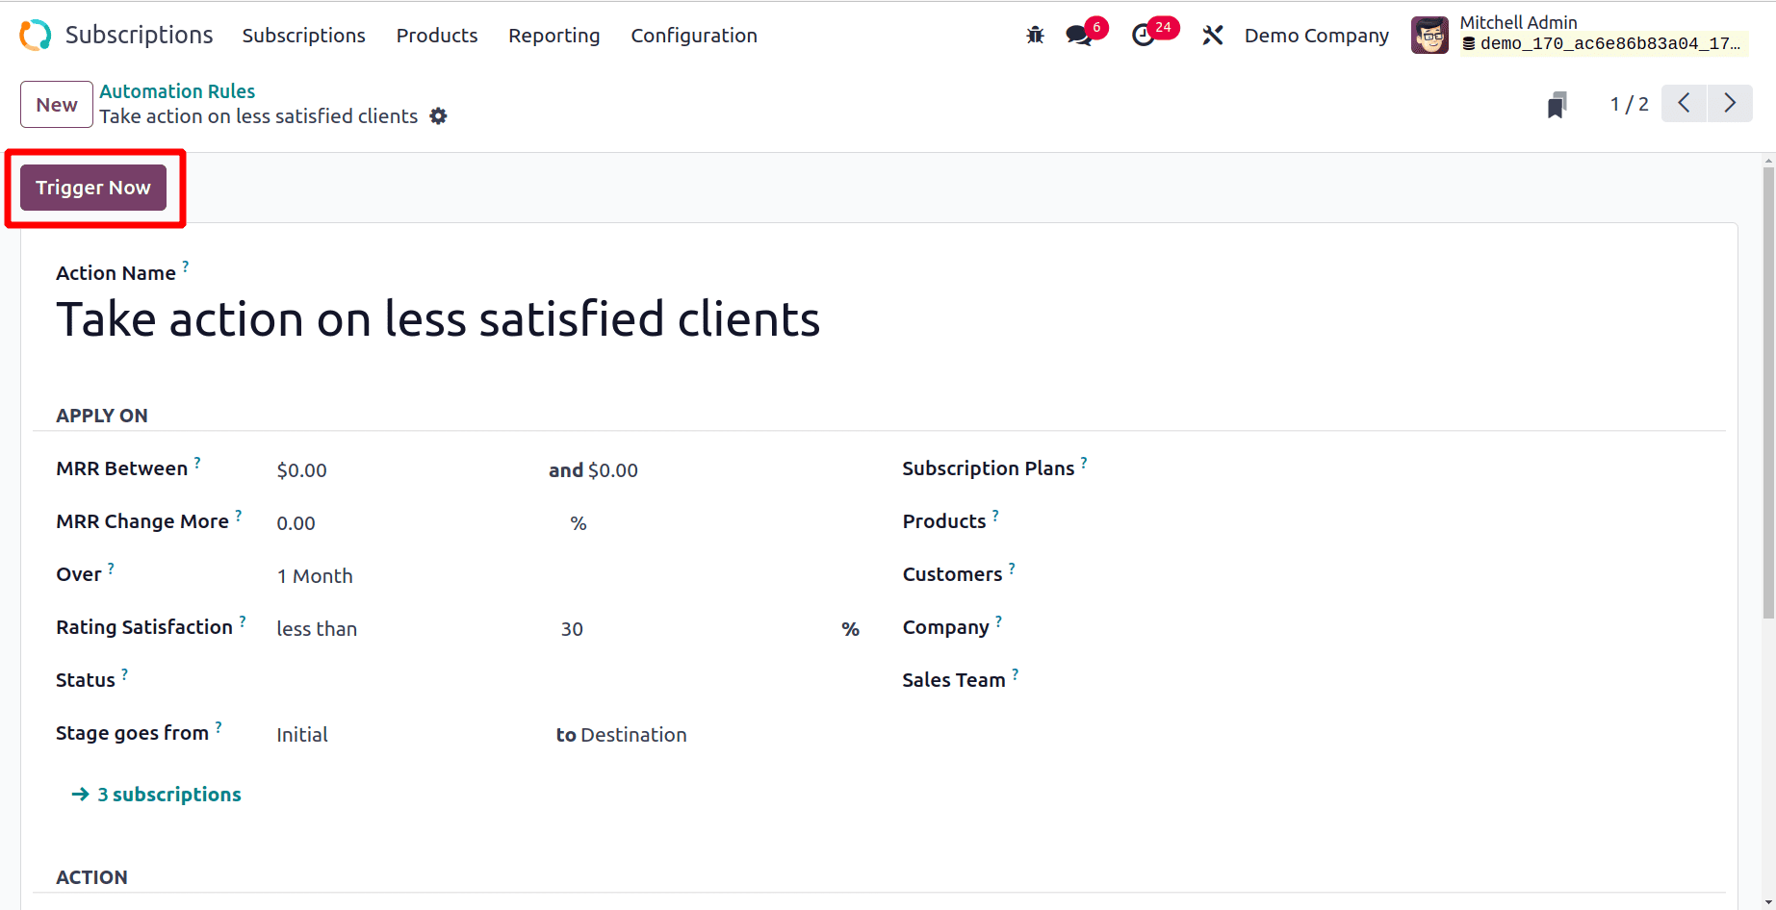Click Mitchell Admin's avatar picture
The height and width of the screenshot is (910, 1776).
(x=1429, y=36)
